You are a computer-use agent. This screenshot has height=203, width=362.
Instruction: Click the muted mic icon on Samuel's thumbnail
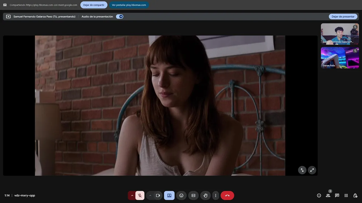(x=355, y=27)
